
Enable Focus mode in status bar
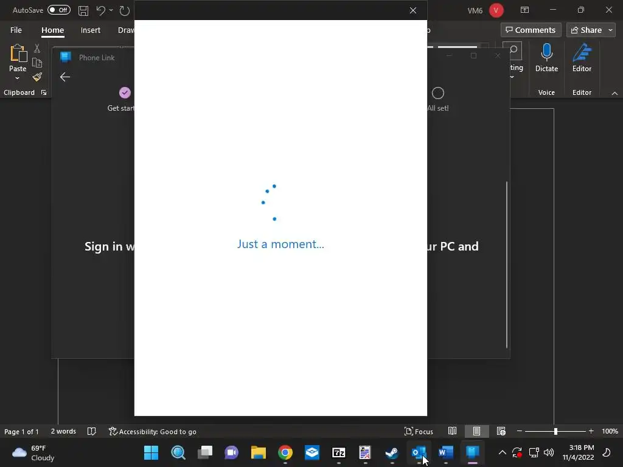click(x=419, y=431)
